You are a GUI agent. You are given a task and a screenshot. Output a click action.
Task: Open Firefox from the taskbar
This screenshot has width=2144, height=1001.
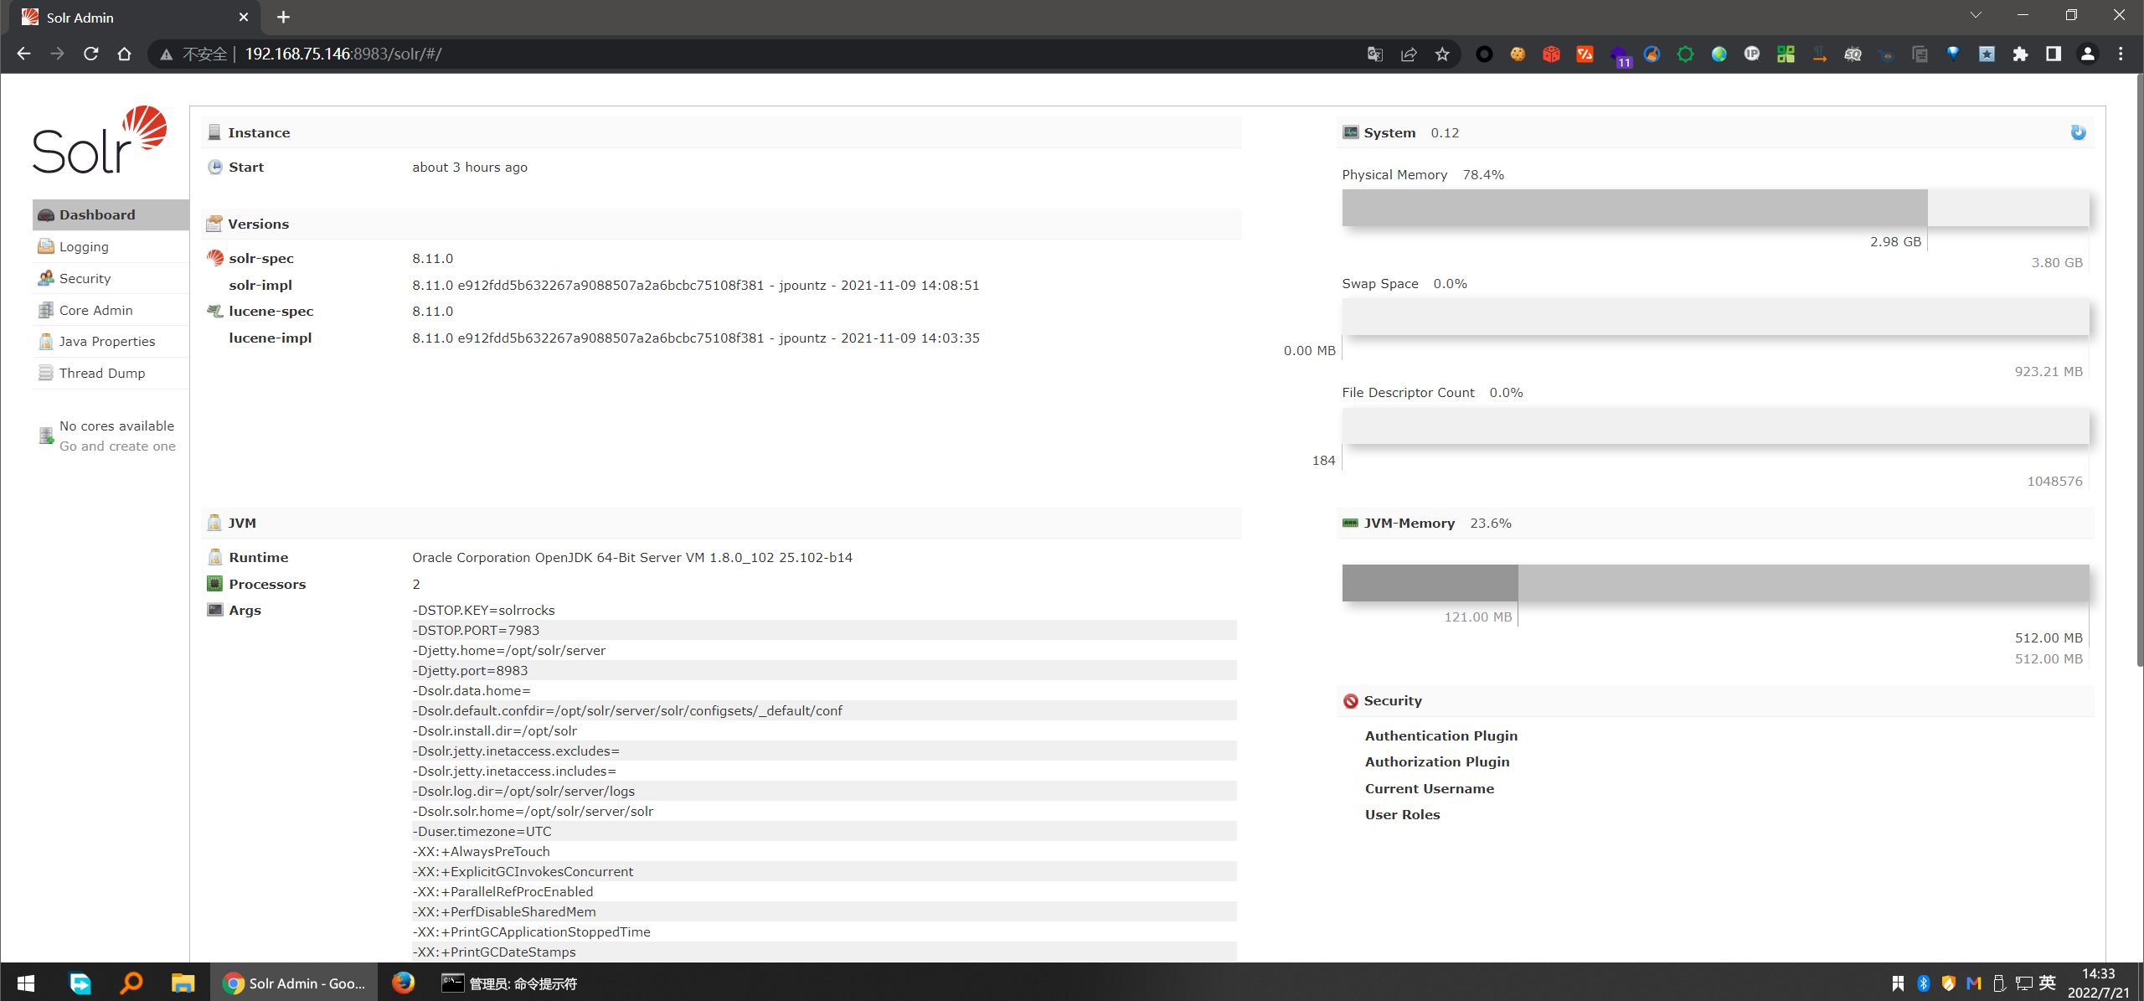pyautogui.click(x=403, y=983)
